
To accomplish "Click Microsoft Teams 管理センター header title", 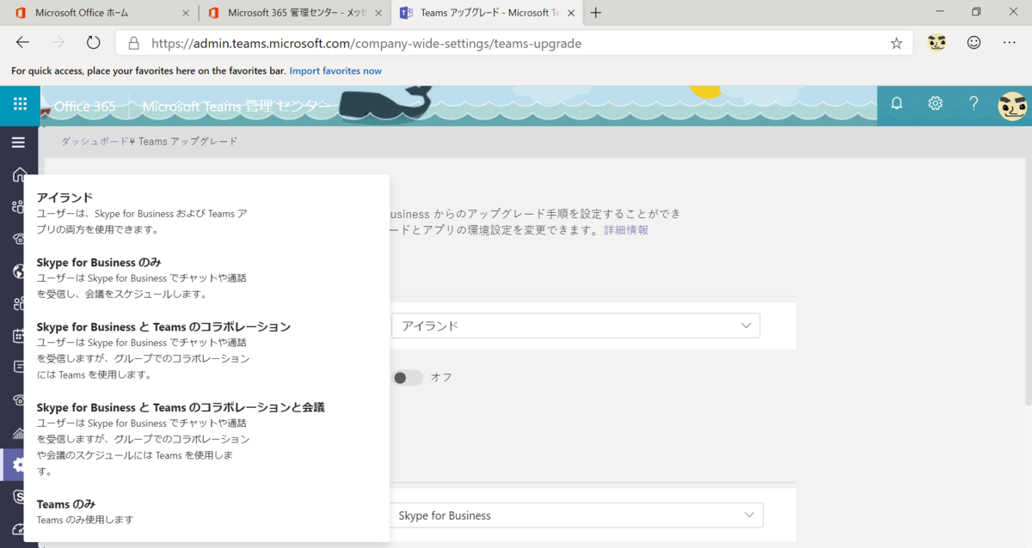I will [x=236, y=106].
